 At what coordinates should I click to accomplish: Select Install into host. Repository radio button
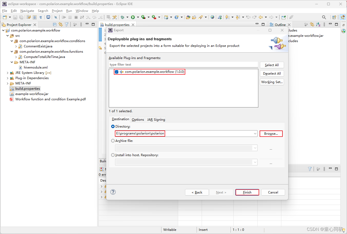(113, 155)
